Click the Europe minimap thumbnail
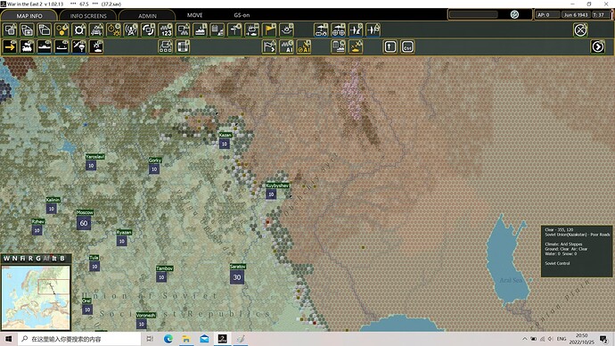Screen dimensions: 615x346 36,297
